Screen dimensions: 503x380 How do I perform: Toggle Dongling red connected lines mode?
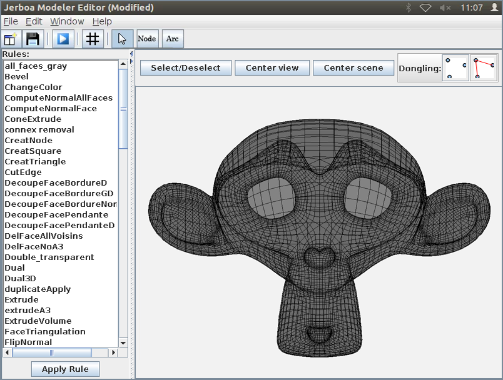(x=484, y=67)
